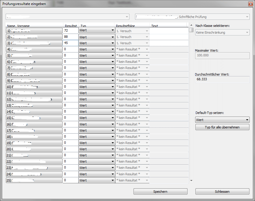Open the Resultatfolge dropdown in row 2
The width and height of the screenshot is (255, 201).
click(132, 37)
